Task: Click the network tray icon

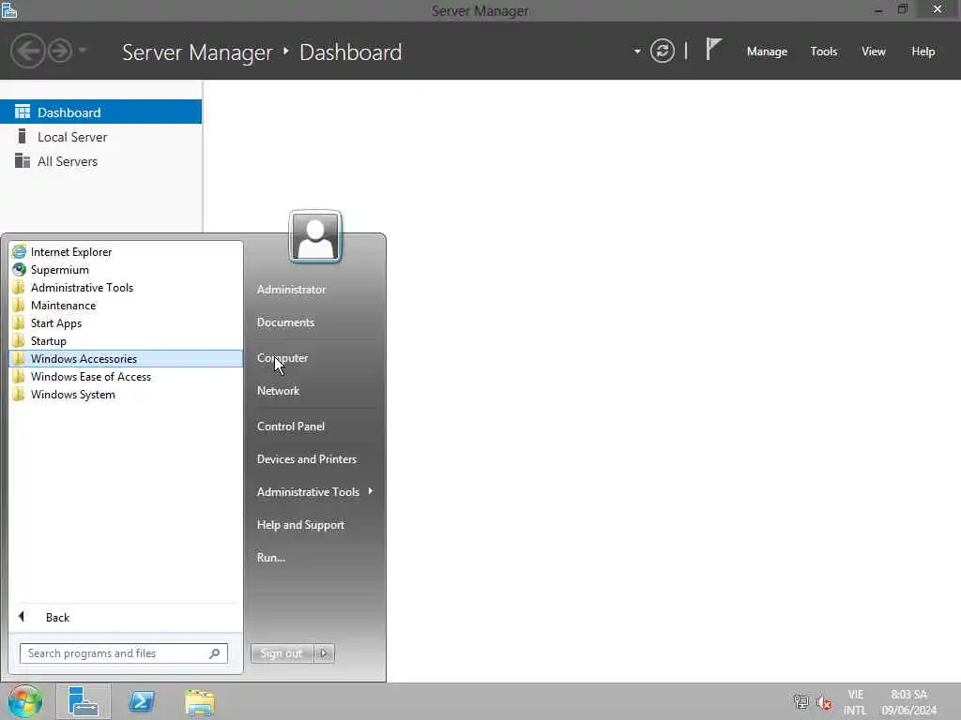Action: (x=801, y=702)
